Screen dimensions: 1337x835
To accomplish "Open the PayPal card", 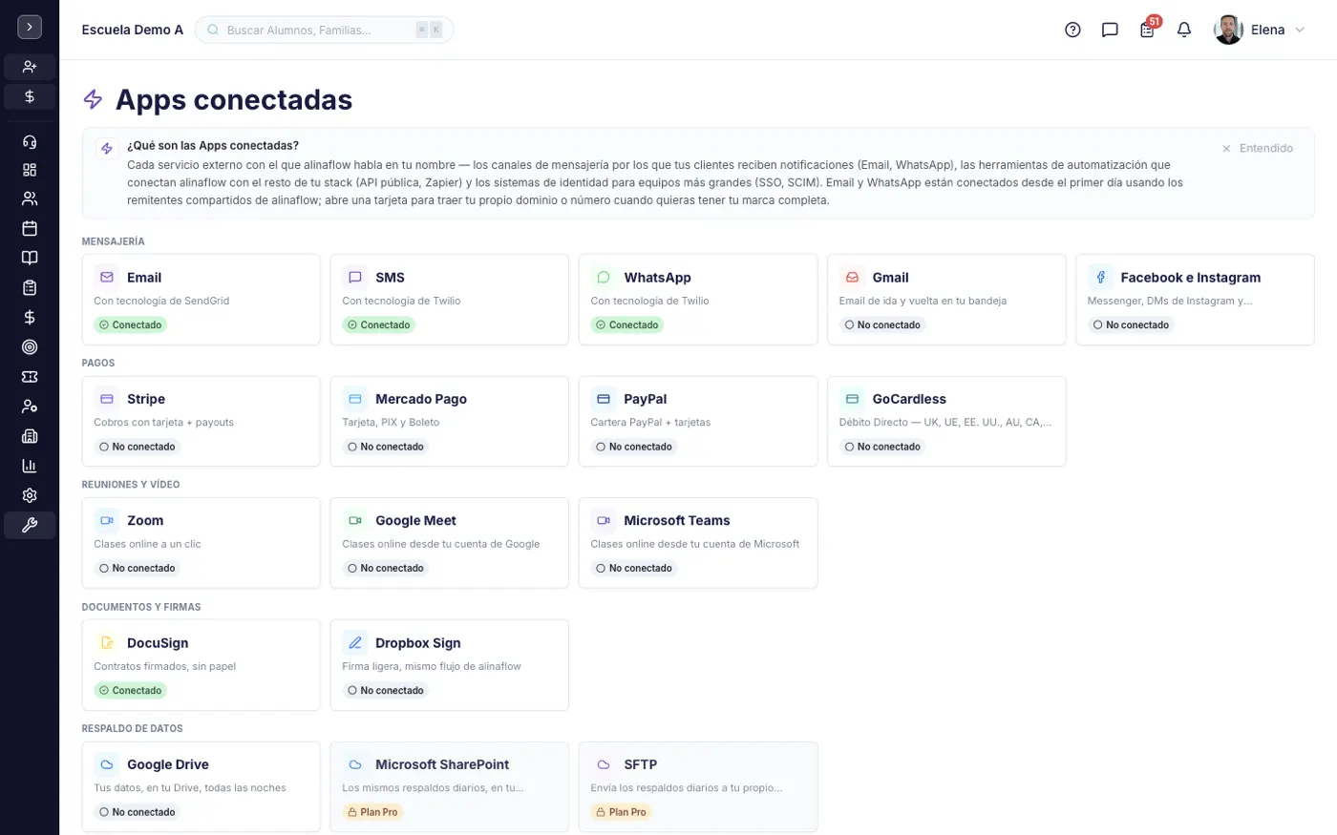I will tap(698, 421).
